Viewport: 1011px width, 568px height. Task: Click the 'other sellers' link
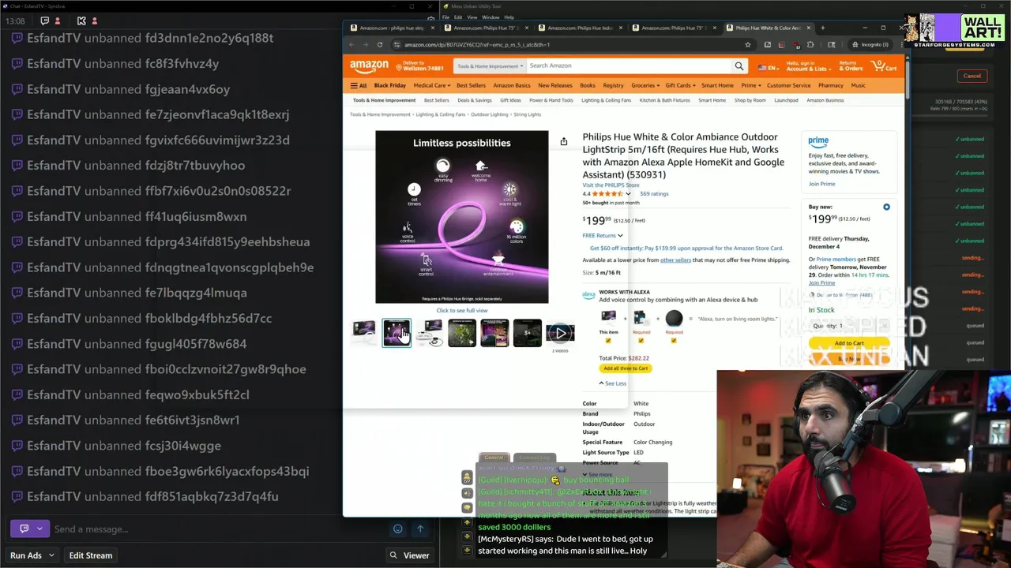coord(675,260)
